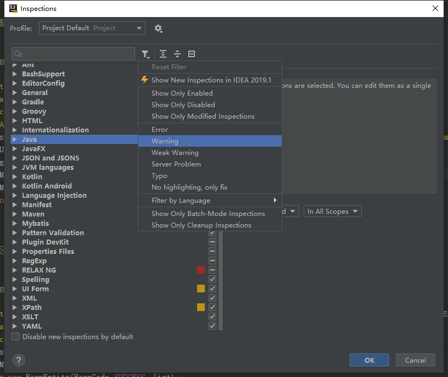
Task: Choose Show Only Disabled filter
Action: pyautogui.click(x=210, y=104)
